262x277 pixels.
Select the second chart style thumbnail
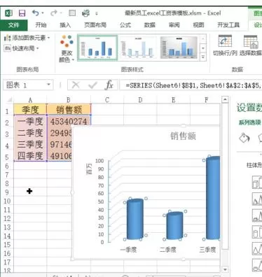click(x=139, y=48)
